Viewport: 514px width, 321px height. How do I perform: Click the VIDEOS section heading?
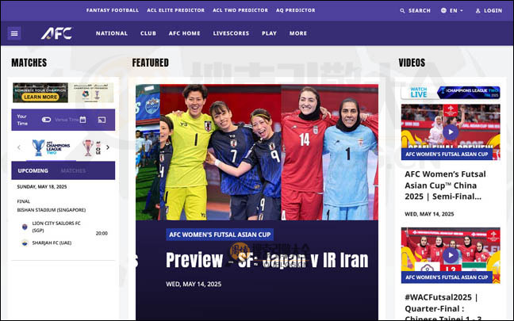[412, 63]
